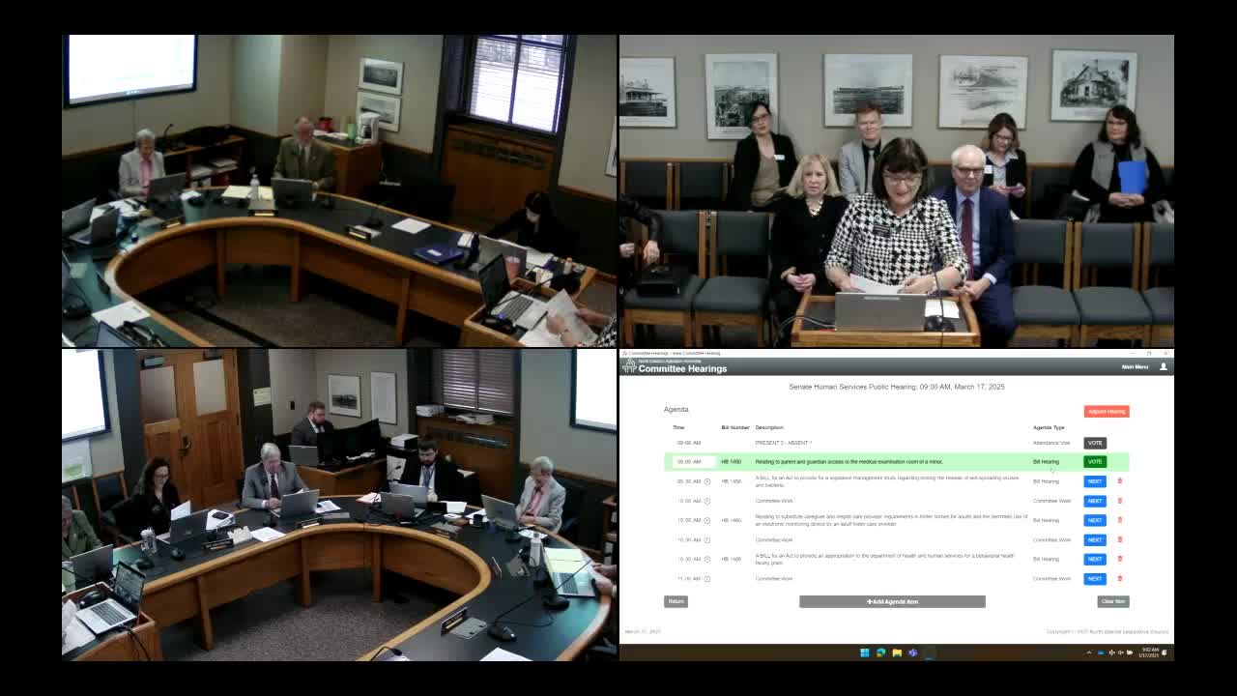Viewport: 1237px width, 696px height.
Task: Click VOTE for the HB 1450 bill hearing
Action: pos(1095,462)
